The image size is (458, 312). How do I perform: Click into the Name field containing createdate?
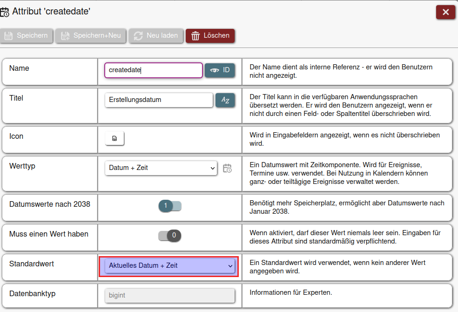(154, 70)
